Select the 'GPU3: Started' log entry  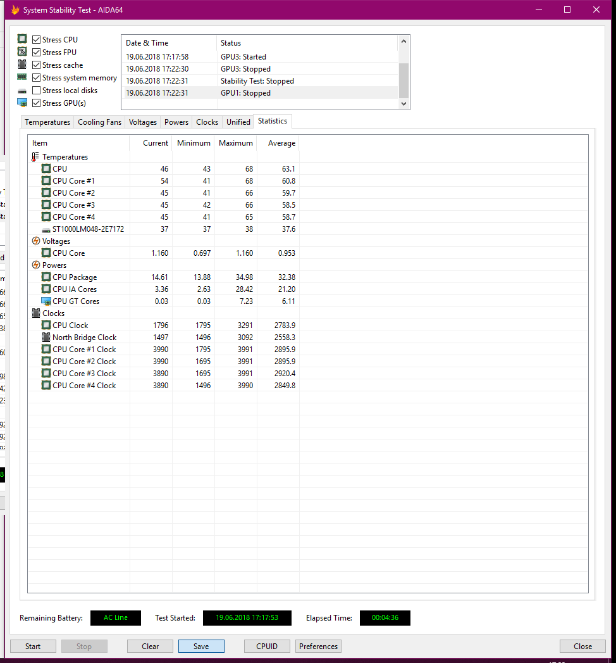click(x=260, y=56)
